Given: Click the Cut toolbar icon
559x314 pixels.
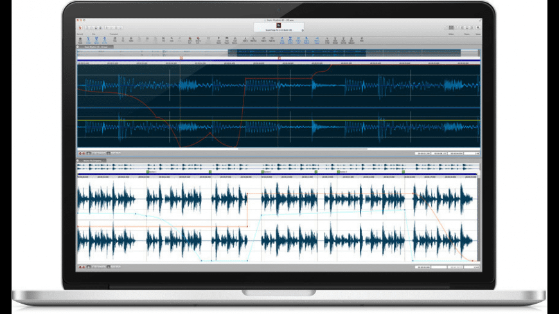Looking at the screenshot, I should point(123,38).
